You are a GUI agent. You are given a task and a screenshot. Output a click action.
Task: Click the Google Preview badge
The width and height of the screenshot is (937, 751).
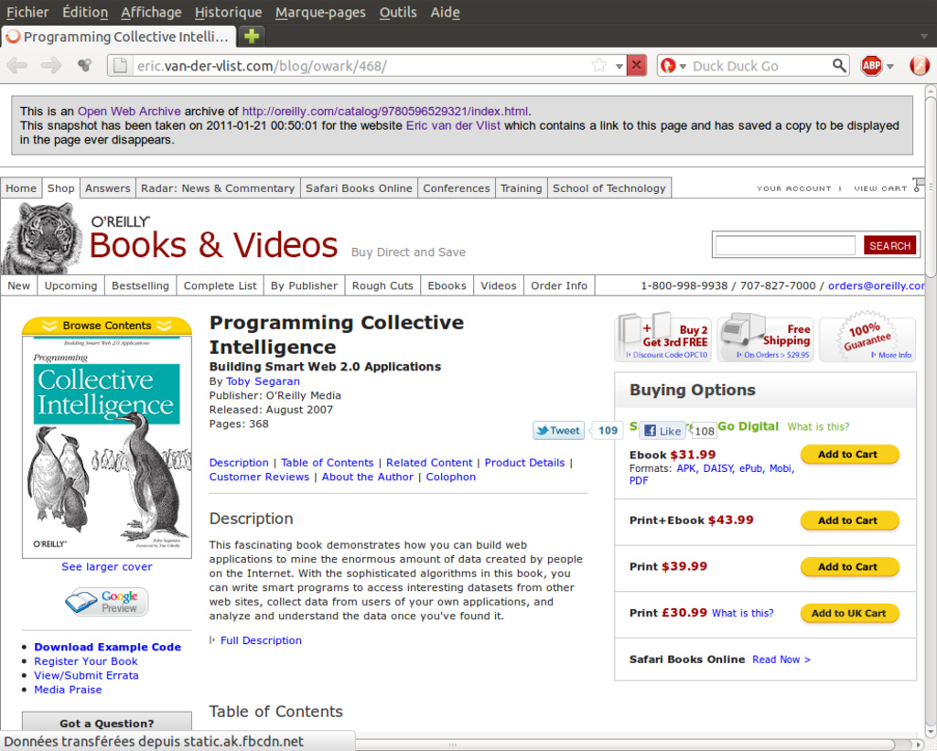point(106,601)
